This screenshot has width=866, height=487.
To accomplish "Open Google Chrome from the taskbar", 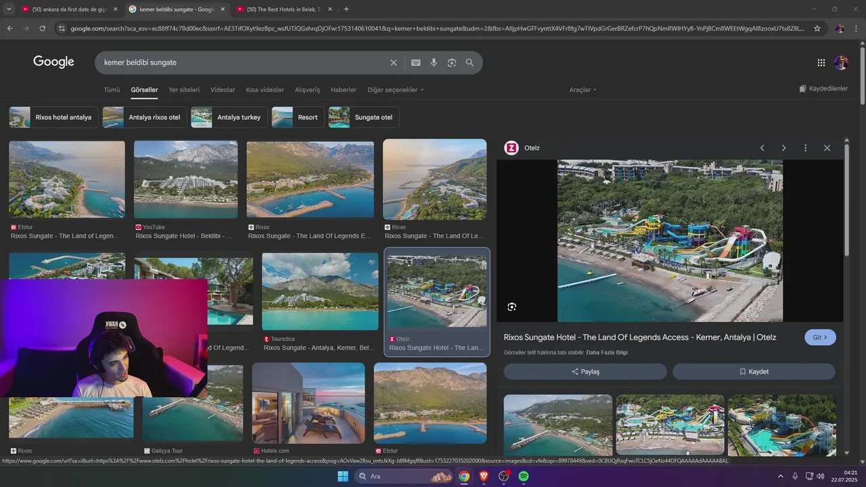I will click(464, 476).
